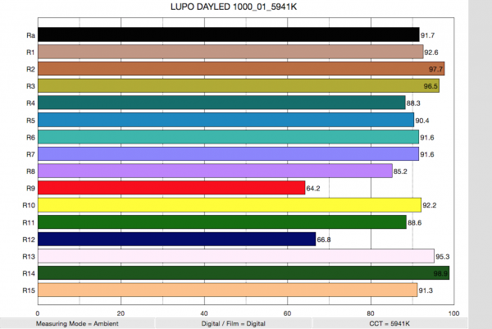Click the Measuring Mode = Ambient field
Screen dimensions: 492x329
tap(77, 323)
